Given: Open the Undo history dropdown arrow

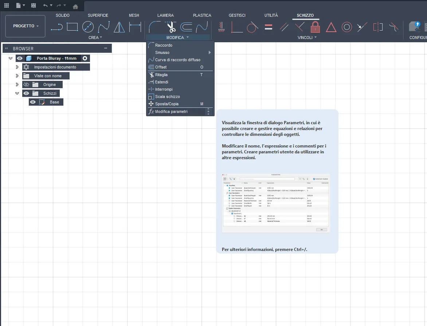Looking at the screenshot, I should tap(51, 5).
